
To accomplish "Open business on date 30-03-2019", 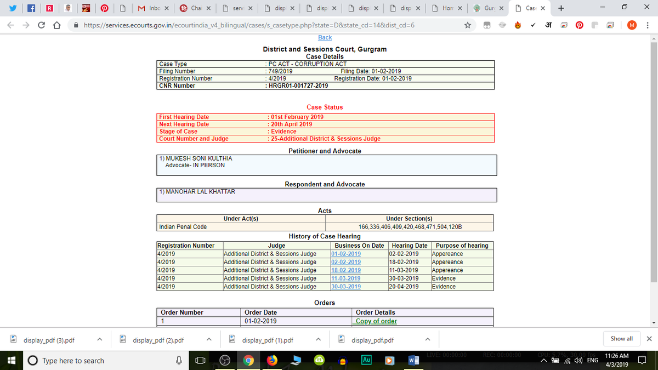I will point(347,287).
